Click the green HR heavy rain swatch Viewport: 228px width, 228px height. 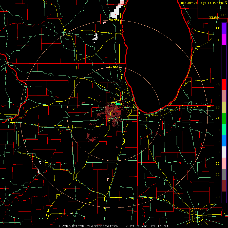224,119
